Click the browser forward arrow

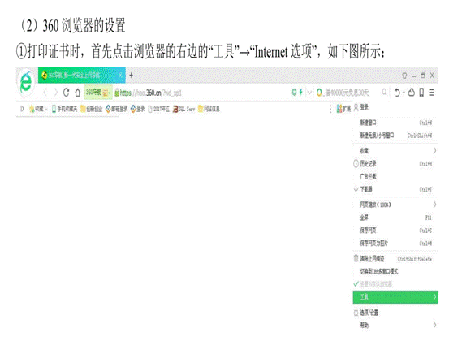pos(56,93)
